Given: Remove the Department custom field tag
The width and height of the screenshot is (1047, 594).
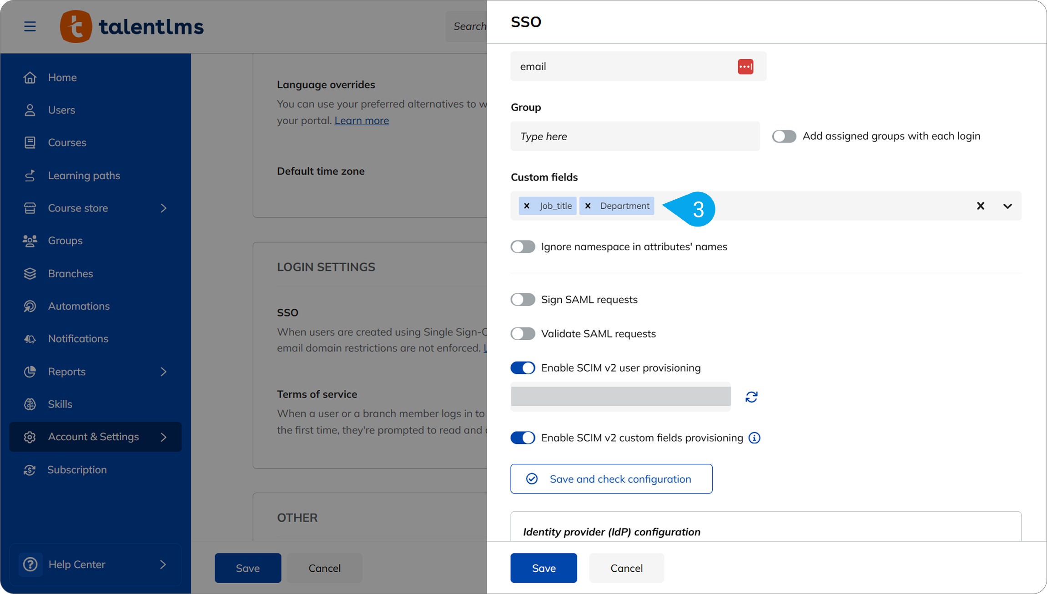Looking at the screenshot, I should (588, 206).
